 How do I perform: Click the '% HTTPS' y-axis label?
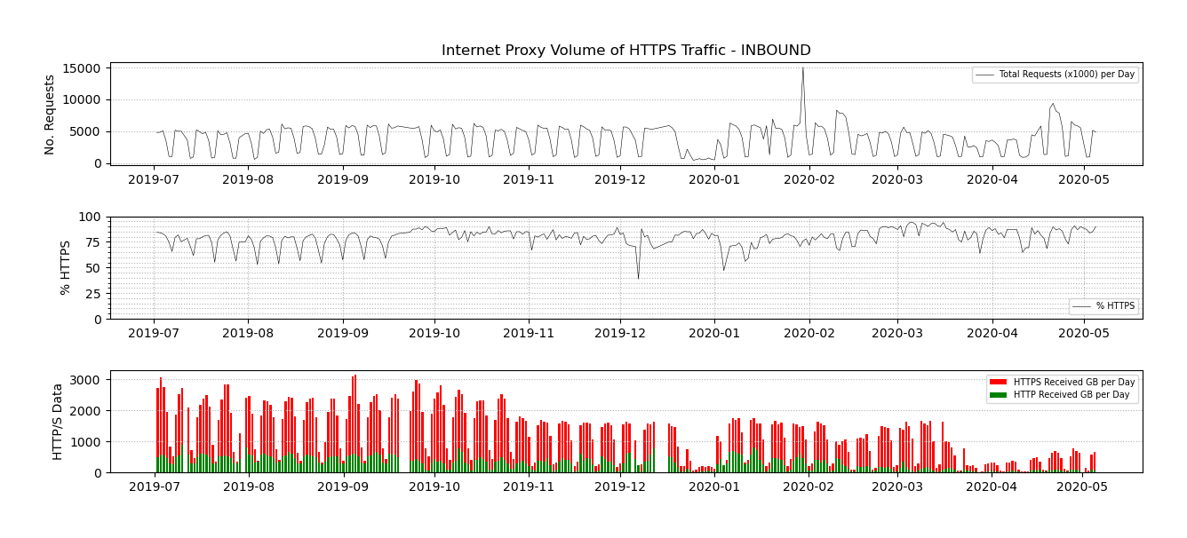point(65,267)
